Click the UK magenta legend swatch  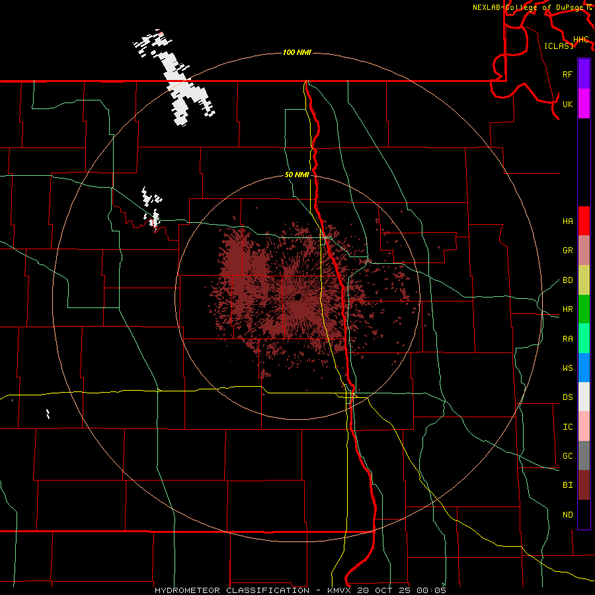[x=584, y=104]
